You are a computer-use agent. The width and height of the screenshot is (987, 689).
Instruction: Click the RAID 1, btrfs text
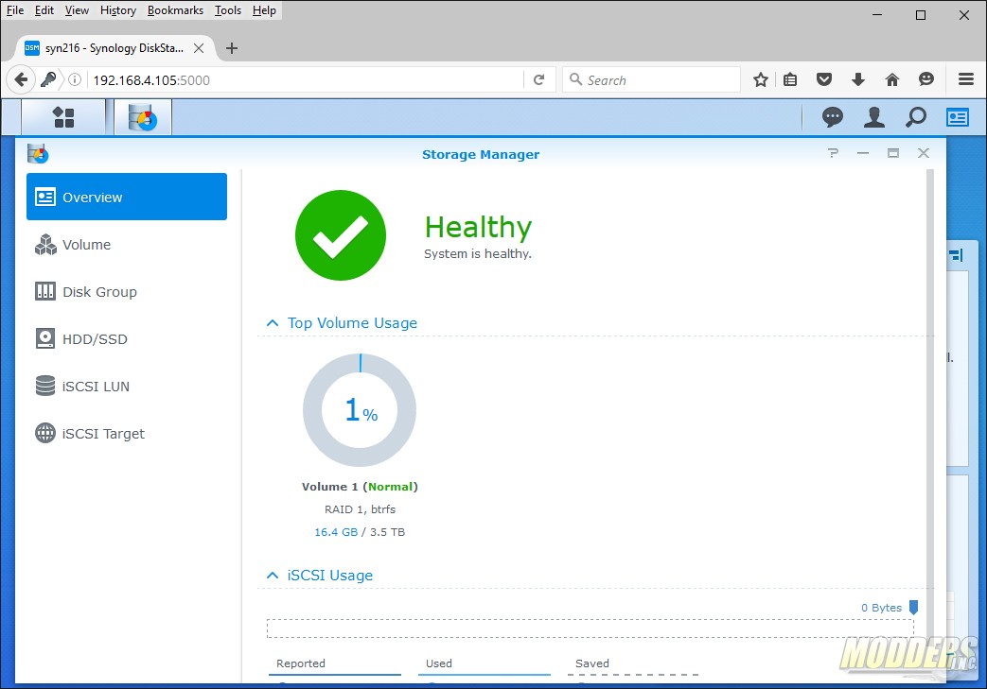pos(360,509)
